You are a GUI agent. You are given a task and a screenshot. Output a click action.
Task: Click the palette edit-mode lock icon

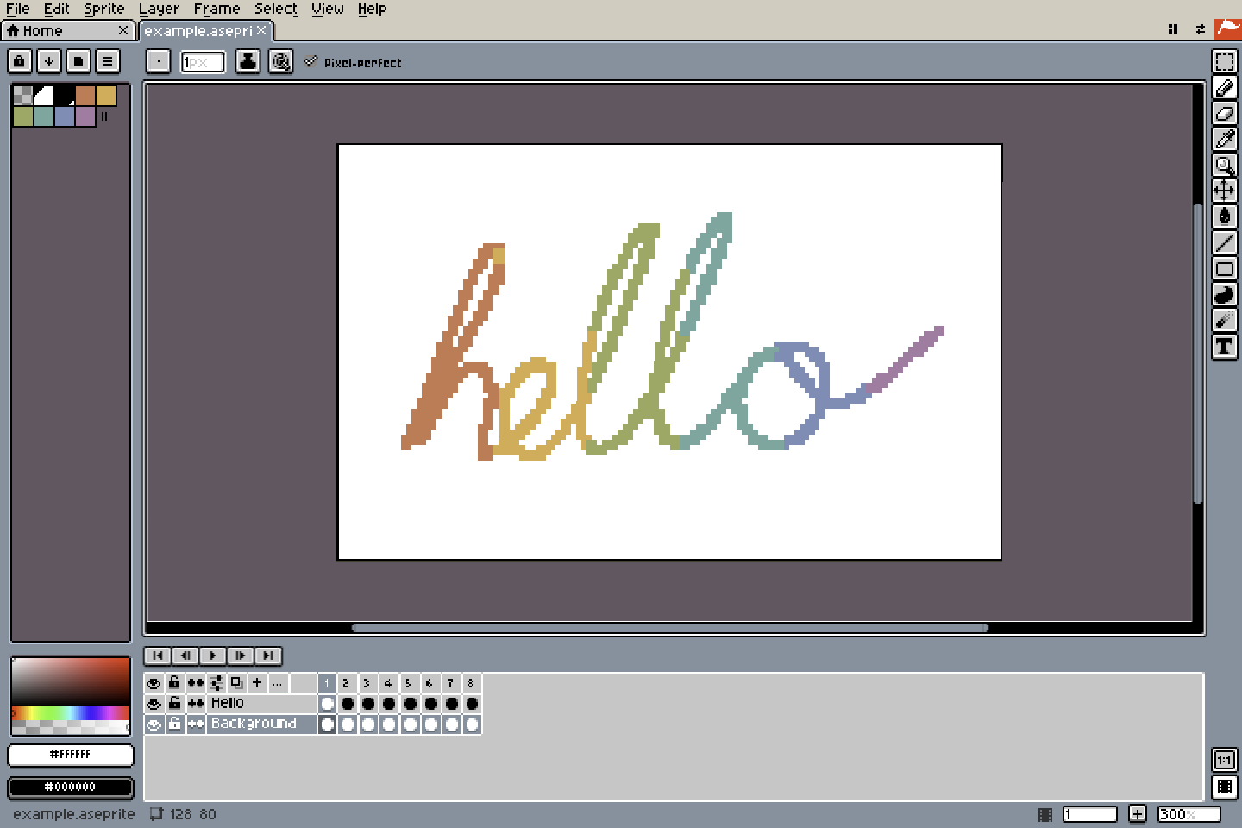[19, 61]
